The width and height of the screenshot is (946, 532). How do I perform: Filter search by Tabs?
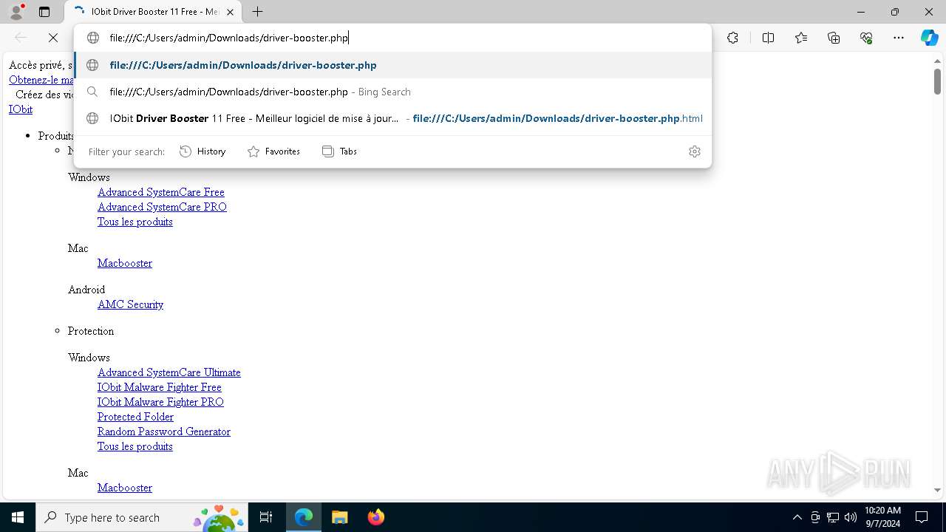[339, 151]
